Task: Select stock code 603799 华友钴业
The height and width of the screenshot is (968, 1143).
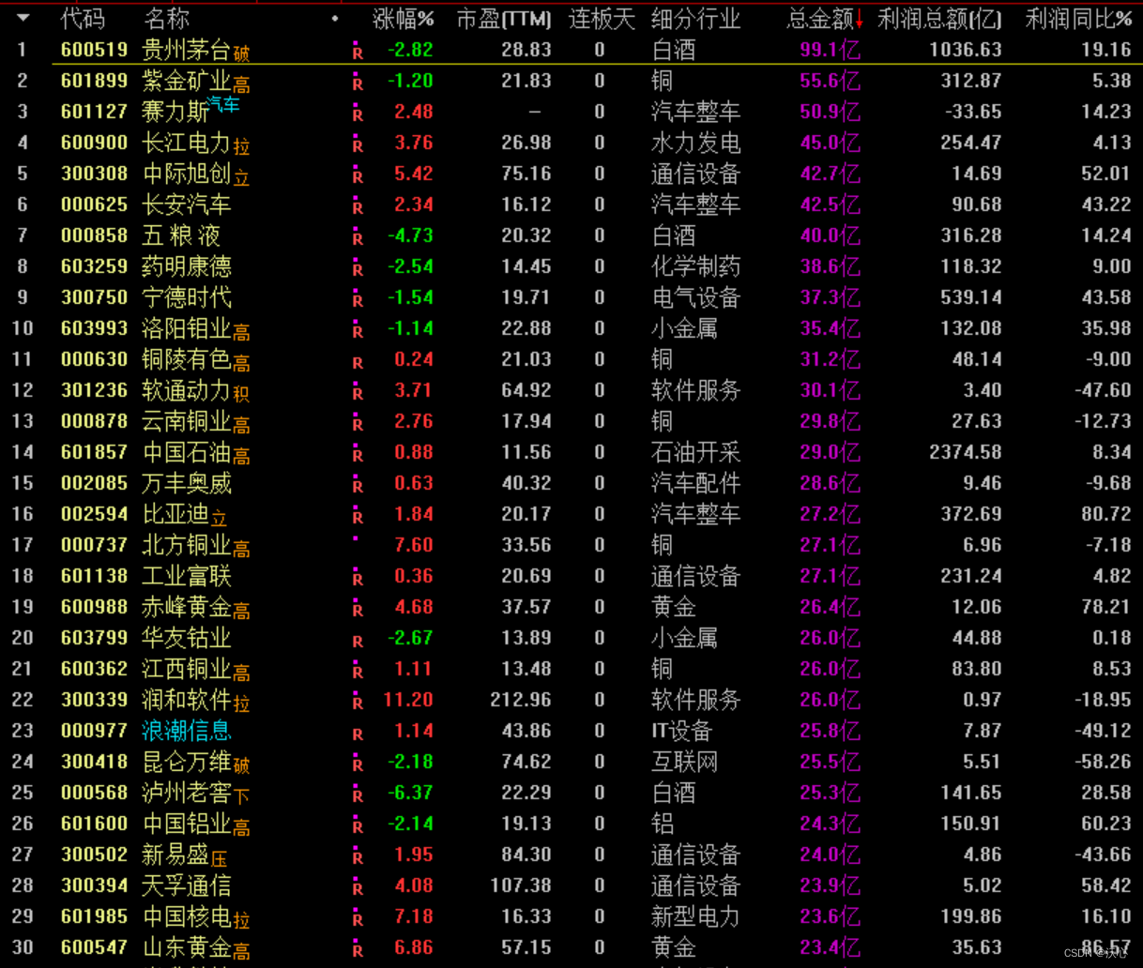Action: [94, 638]
